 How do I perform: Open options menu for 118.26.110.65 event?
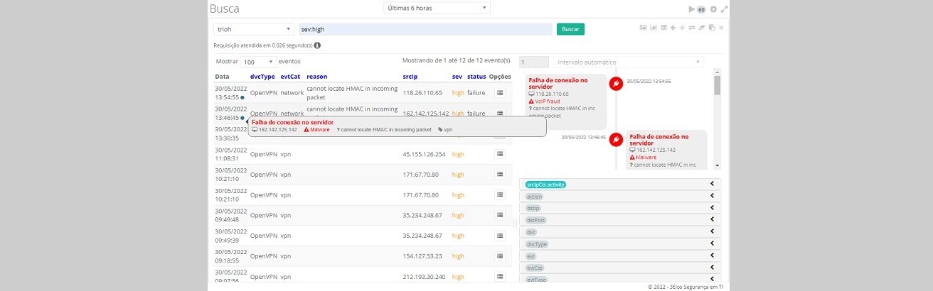coord(499,93)
